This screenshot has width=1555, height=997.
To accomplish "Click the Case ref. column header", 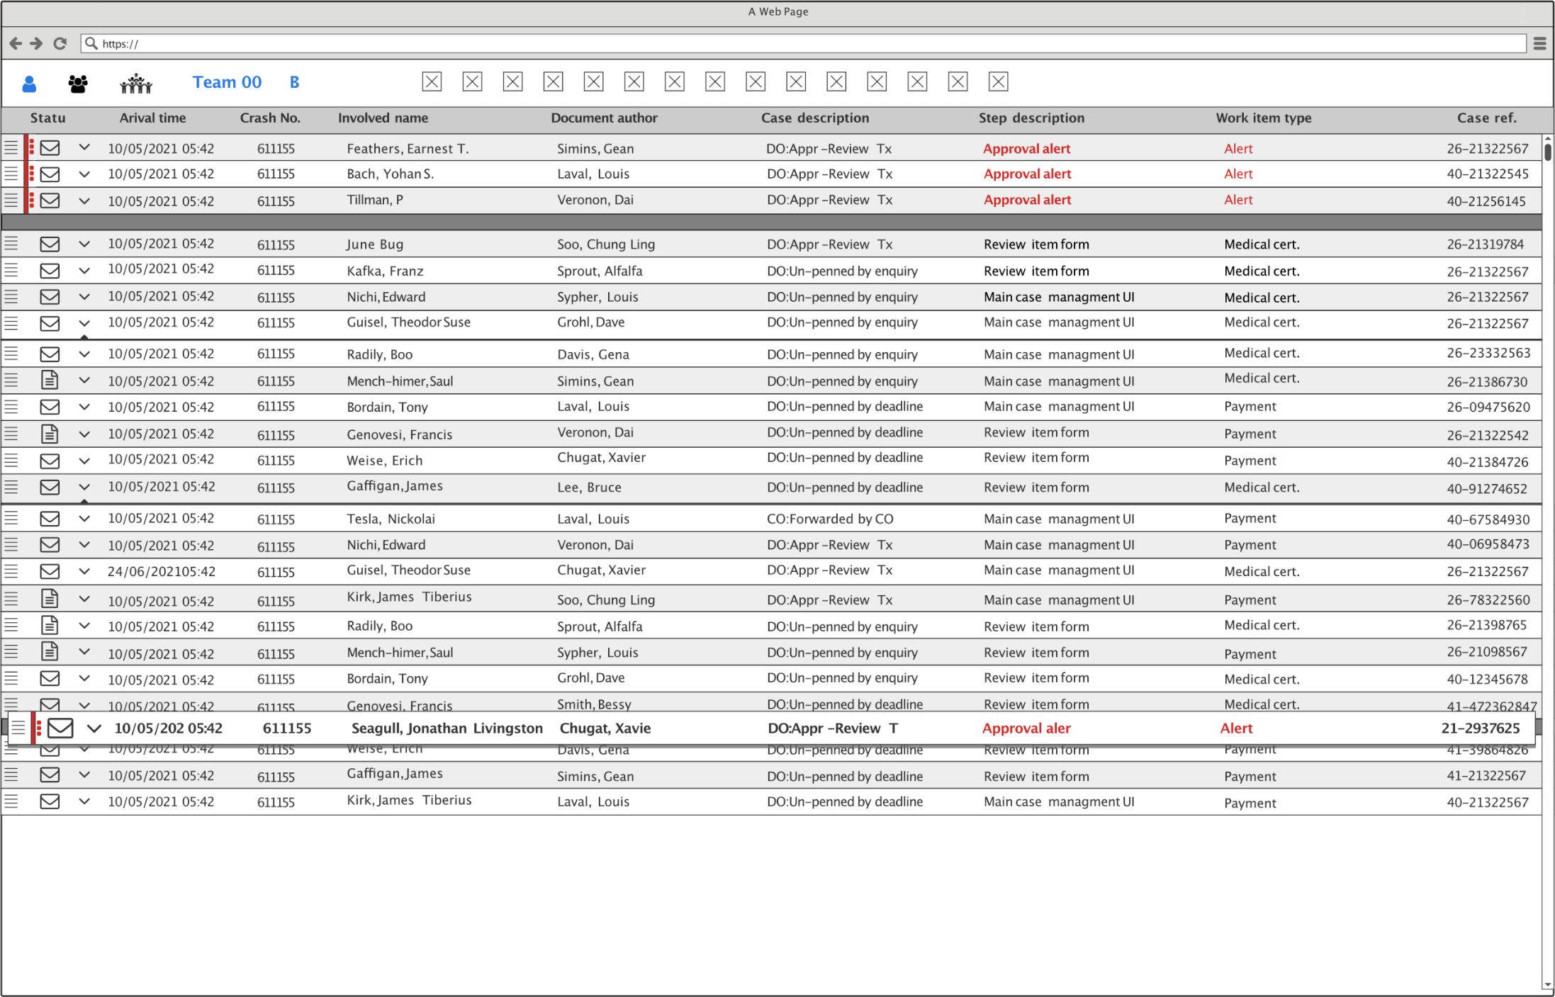I will 1486,118.
